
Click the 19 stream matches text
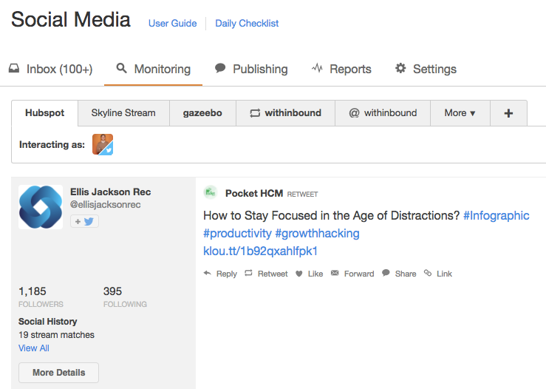pyautogui.click(x=56, y=335)
